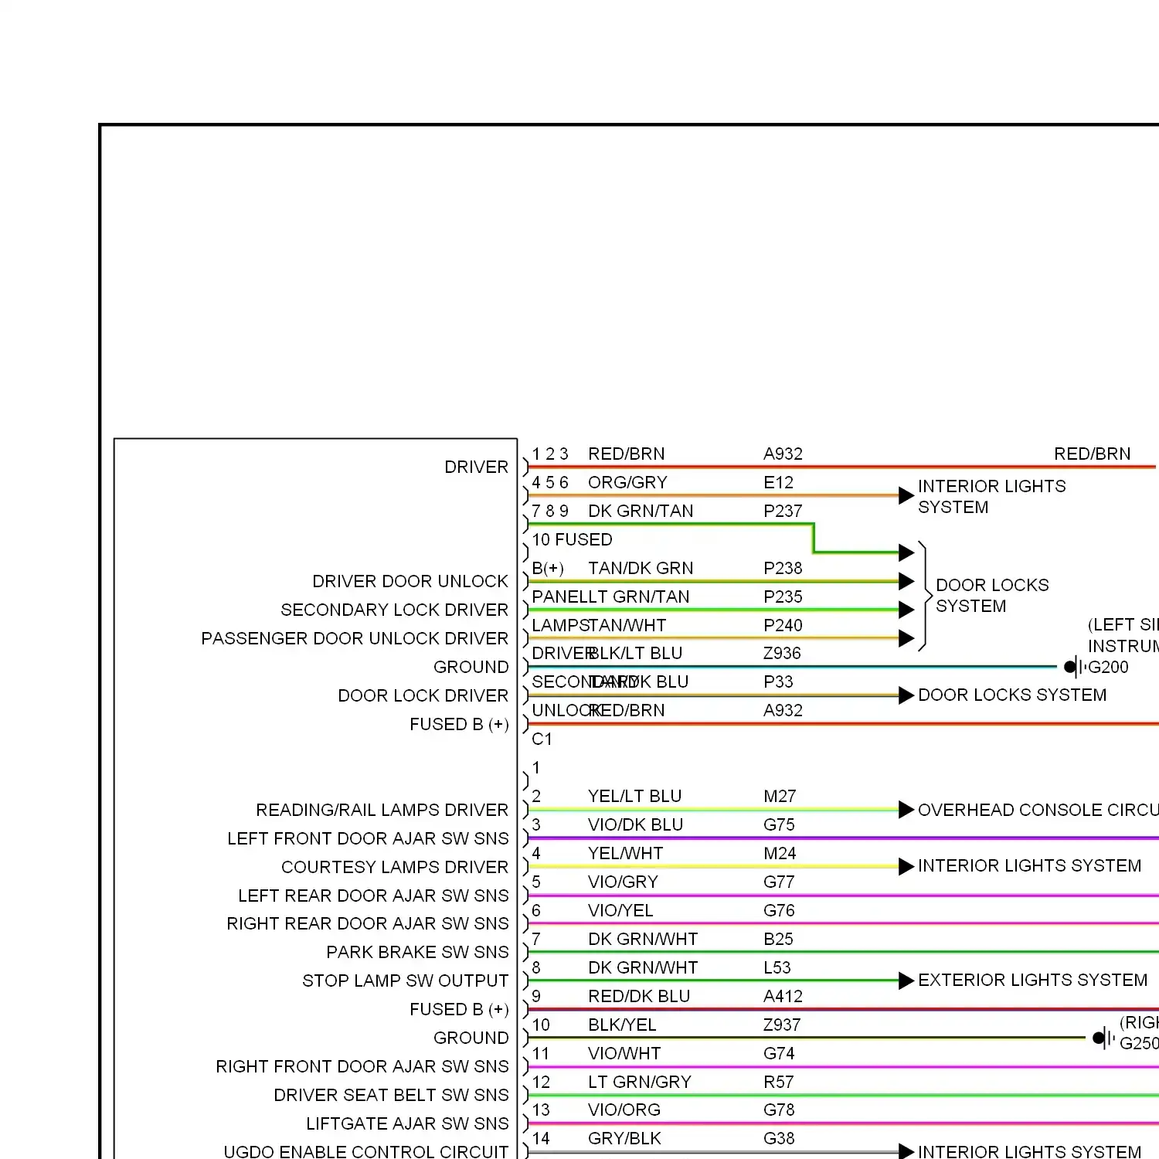Click 'SECONDARY LOCK DRIVER' pin label
Image resolution: width=1159 pixels, height=1159 pixels.
click(x=395, y=610)
